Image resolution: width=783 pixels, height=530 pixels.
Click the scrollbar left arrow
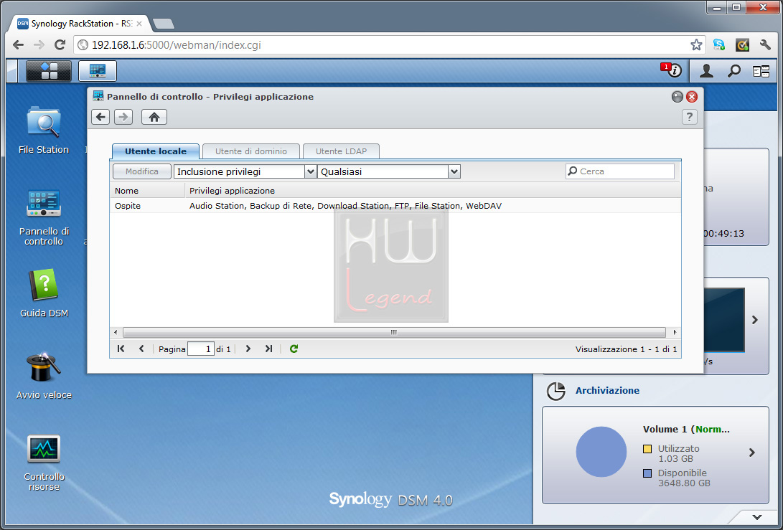tap(116, 332)
